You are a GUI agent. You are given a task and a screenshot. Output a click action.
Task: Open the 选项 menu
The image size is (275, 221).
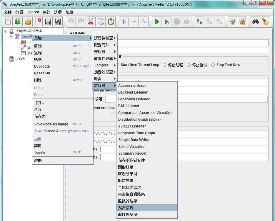click(x=58, y=12)
